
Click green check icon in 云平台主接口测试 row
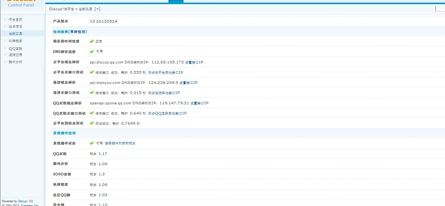coord(92,72)
